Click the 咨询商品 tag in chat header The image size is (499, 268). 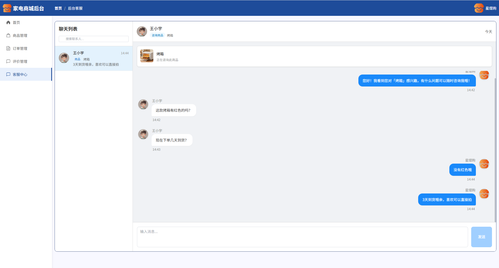pos(157,36)
